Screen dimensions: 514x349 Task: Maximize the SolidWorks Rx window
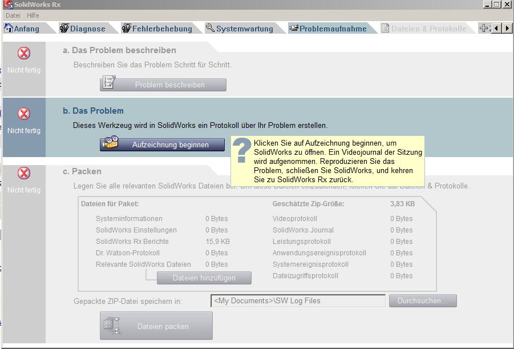click(496, 5)
